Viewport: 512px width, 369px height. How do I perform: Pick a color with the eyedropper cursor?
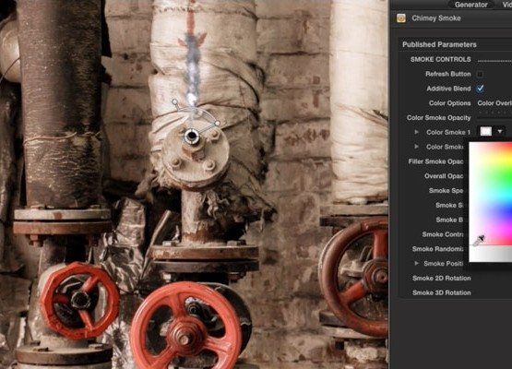click(x=479, y=241)
